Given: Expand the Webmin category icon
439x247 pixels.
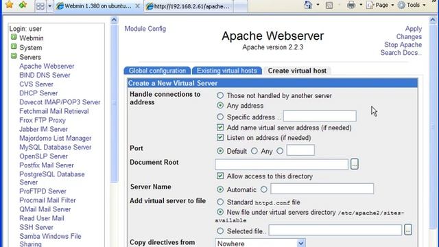Looking at the screenshot, I should (14, 37).
